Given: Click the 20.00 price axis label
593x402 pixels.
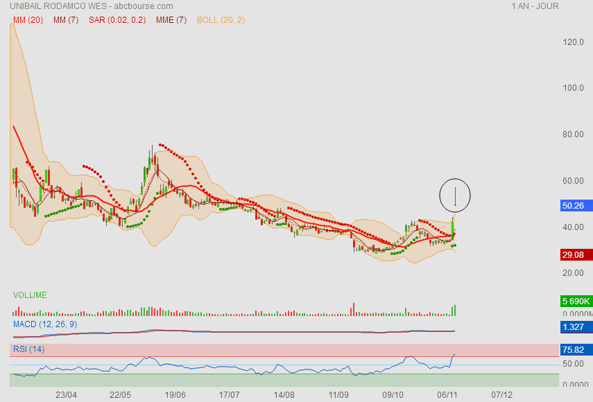Looking at the screenshot, I should [573, 273].
